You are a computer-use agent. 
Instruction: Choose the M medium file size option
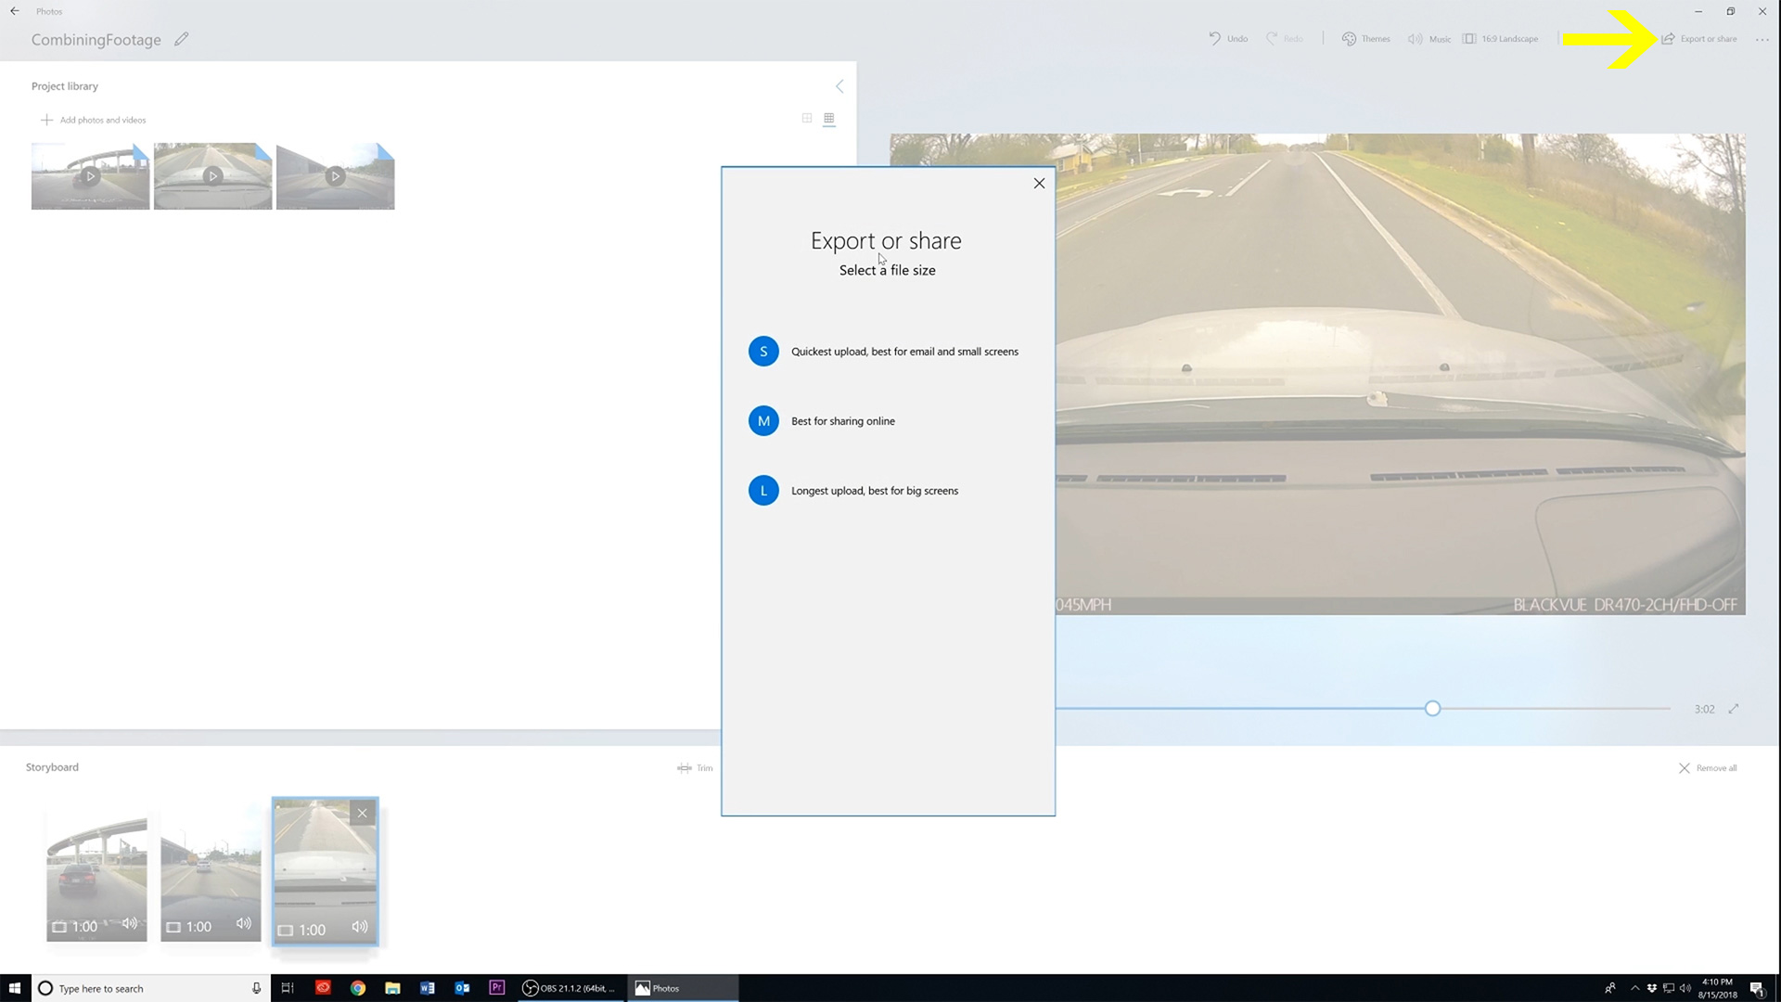(x=763, y=421)
